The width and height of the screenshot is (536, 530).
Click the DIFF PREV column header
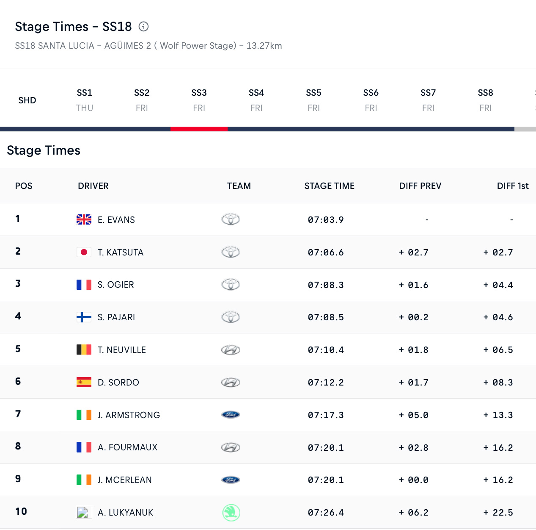[x=420, y=186]
